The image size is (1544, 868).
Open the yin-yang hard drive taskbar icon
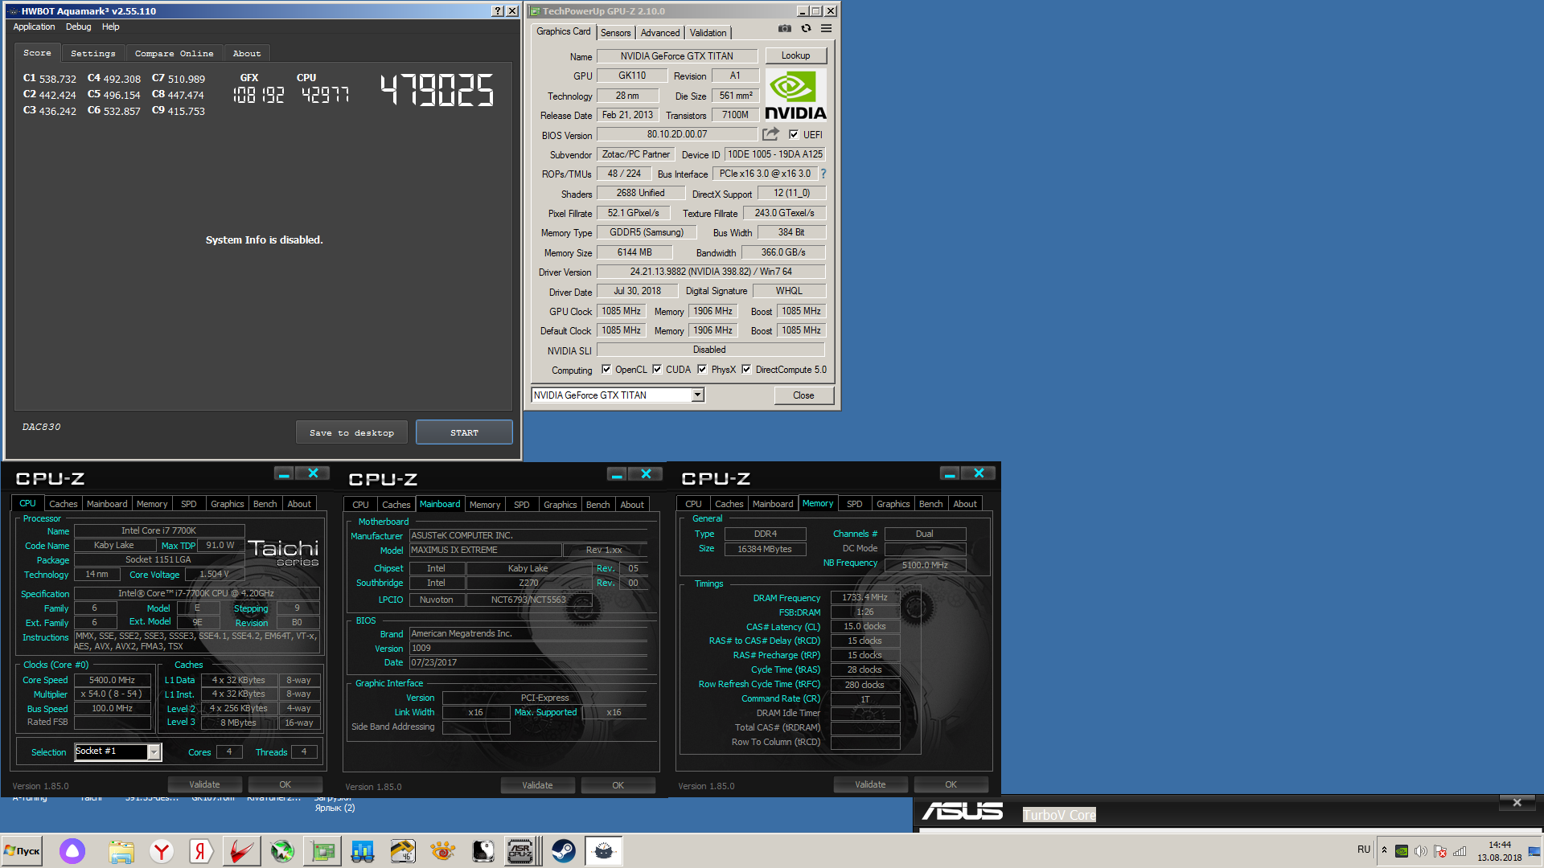[482, 851]
